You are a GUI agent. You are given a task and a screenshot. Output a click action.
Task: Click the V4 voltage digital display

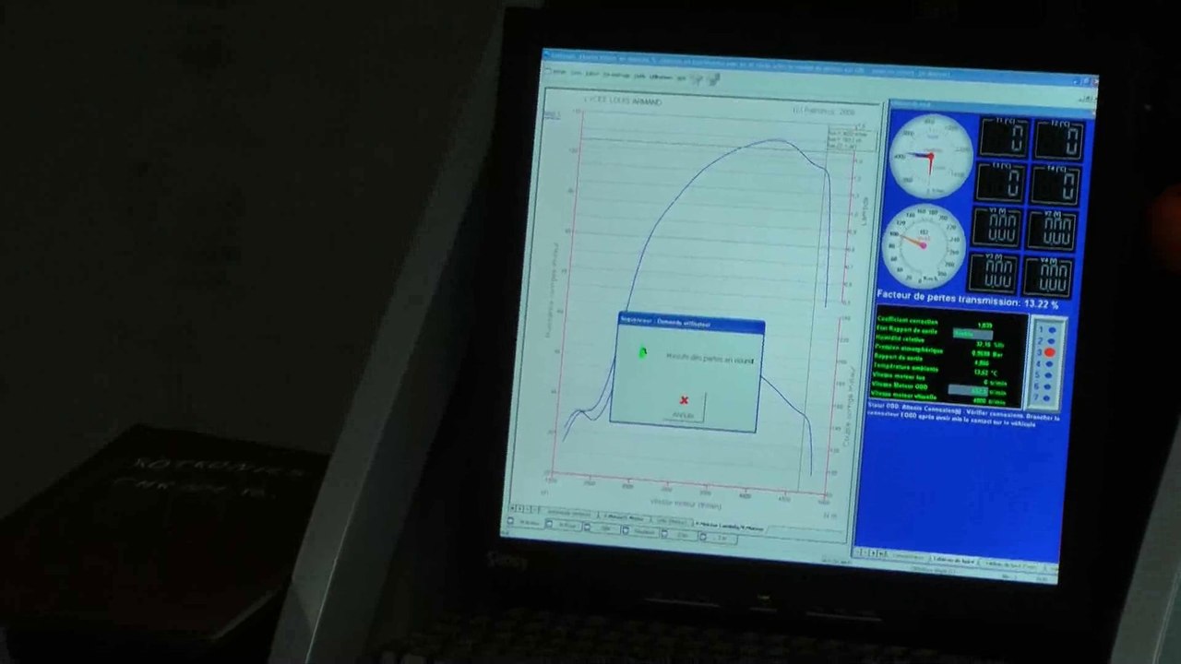click(1049, 276)
